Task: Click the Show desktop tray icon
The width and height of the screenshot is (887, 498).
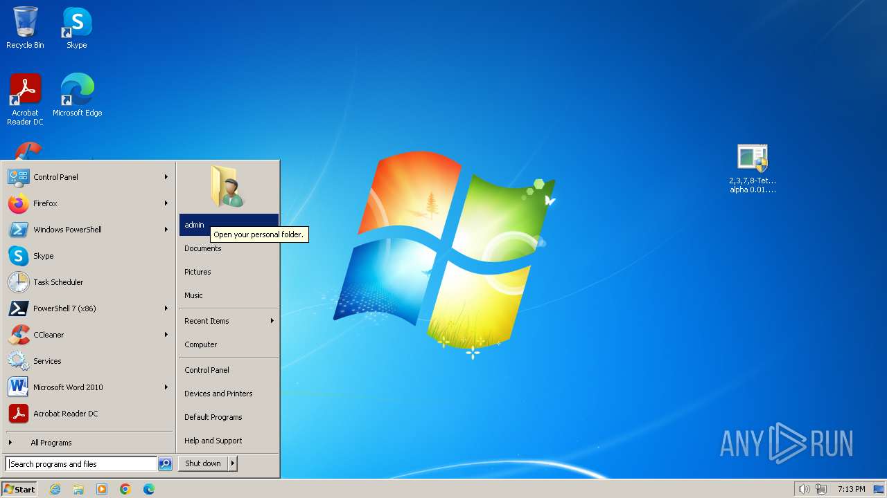Action: point(879,489)
